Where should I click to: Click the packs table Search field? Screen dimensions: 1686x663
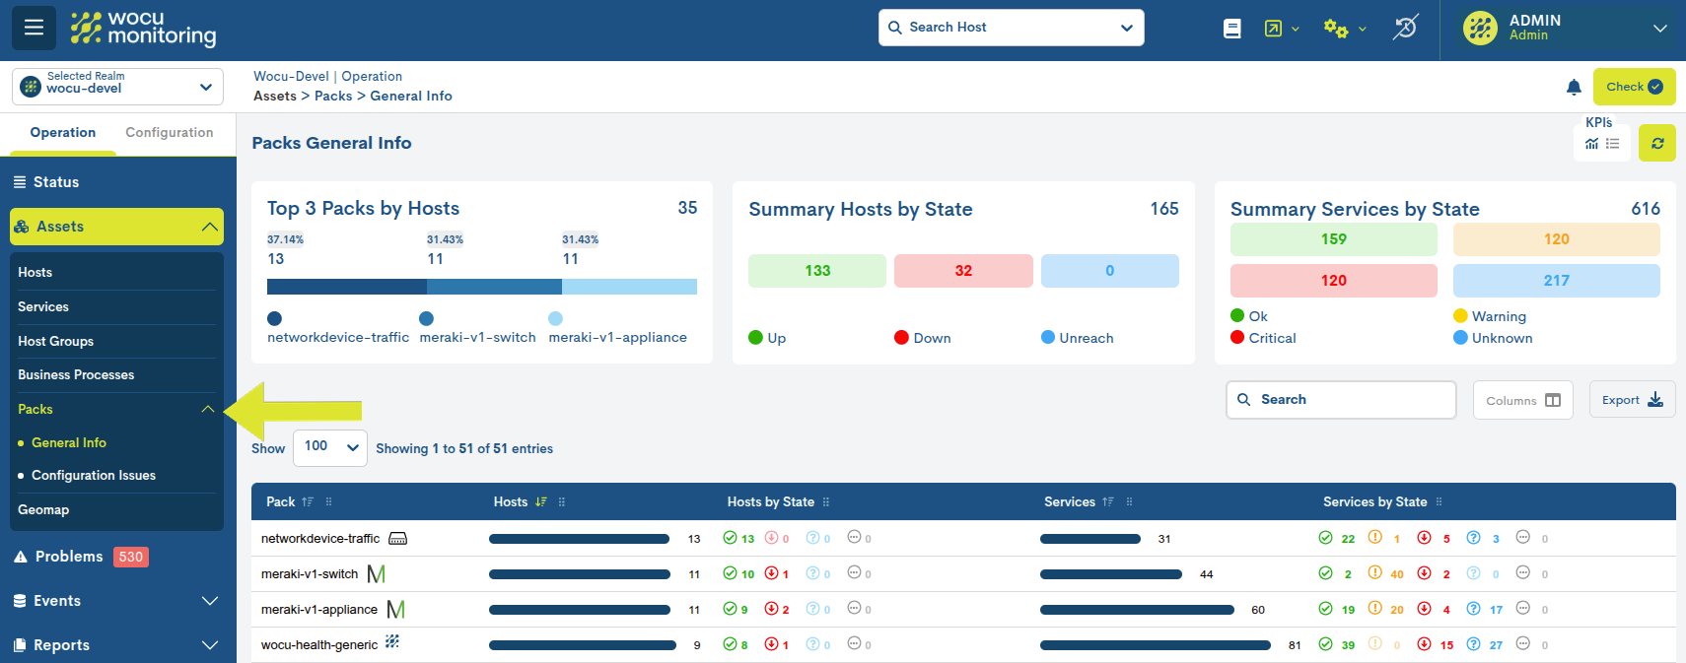pyautogui.click(x=1341, y=400)
